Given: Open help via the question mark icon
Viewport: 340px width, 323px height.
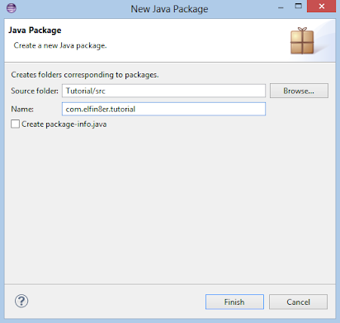Looking at the screenshot, I should tap(21, 301).
